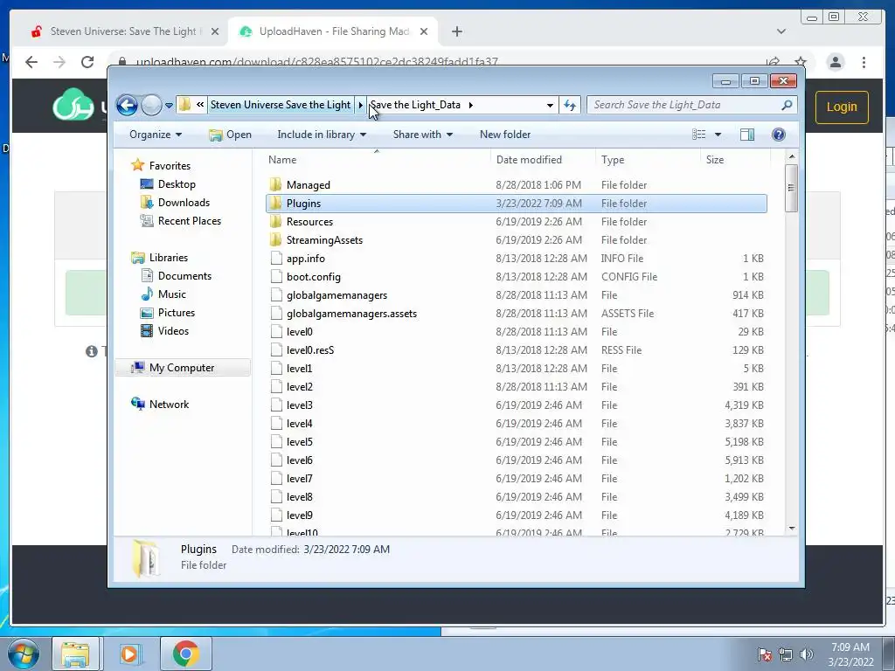Open Explorer help icon
Viewport: 895px width, 671px height.
(x=779, y=135)
